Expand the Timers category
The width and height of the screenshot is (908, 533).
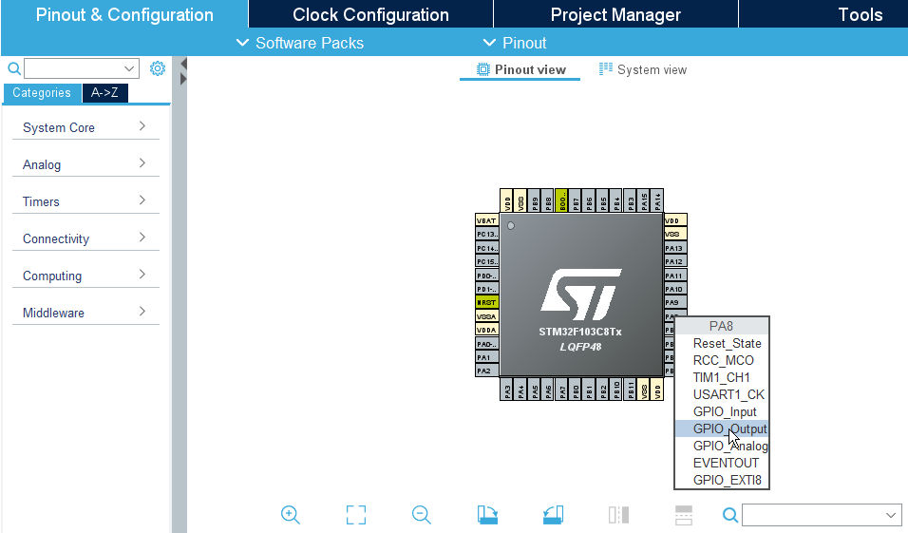click(x=85, y=201)
